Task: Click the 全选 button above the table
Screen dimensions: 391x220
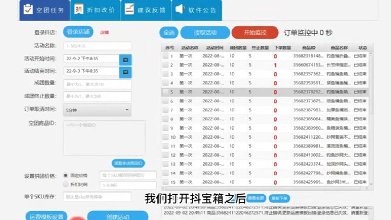Action: coord(168,33)
